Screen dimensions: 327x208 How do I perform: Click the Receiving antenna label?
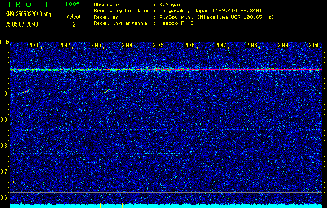coord(120,23)
